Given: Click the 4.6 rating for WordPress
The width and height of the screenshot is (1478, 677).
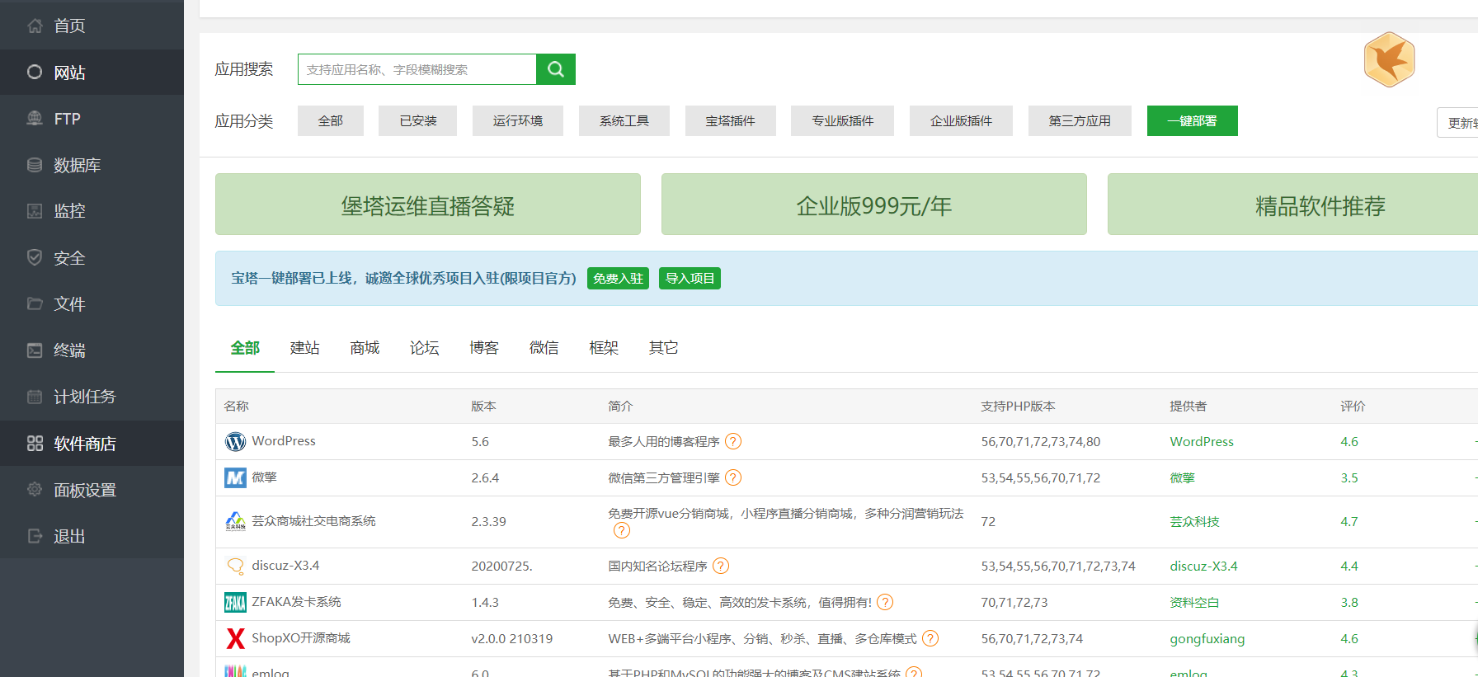Looking at the screenshot, I should point(1349,442).
